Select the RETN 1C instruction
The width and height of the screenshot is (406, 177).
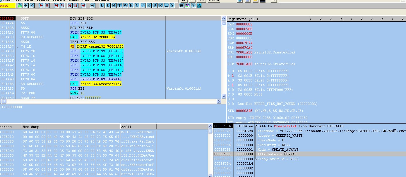tap(77, 93)
